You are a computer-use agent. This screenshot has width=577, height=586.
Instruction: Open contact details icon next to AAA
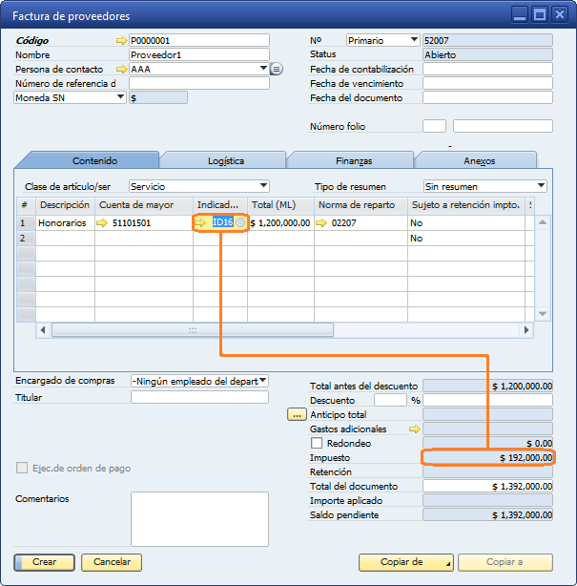click(x=277, y=70)
